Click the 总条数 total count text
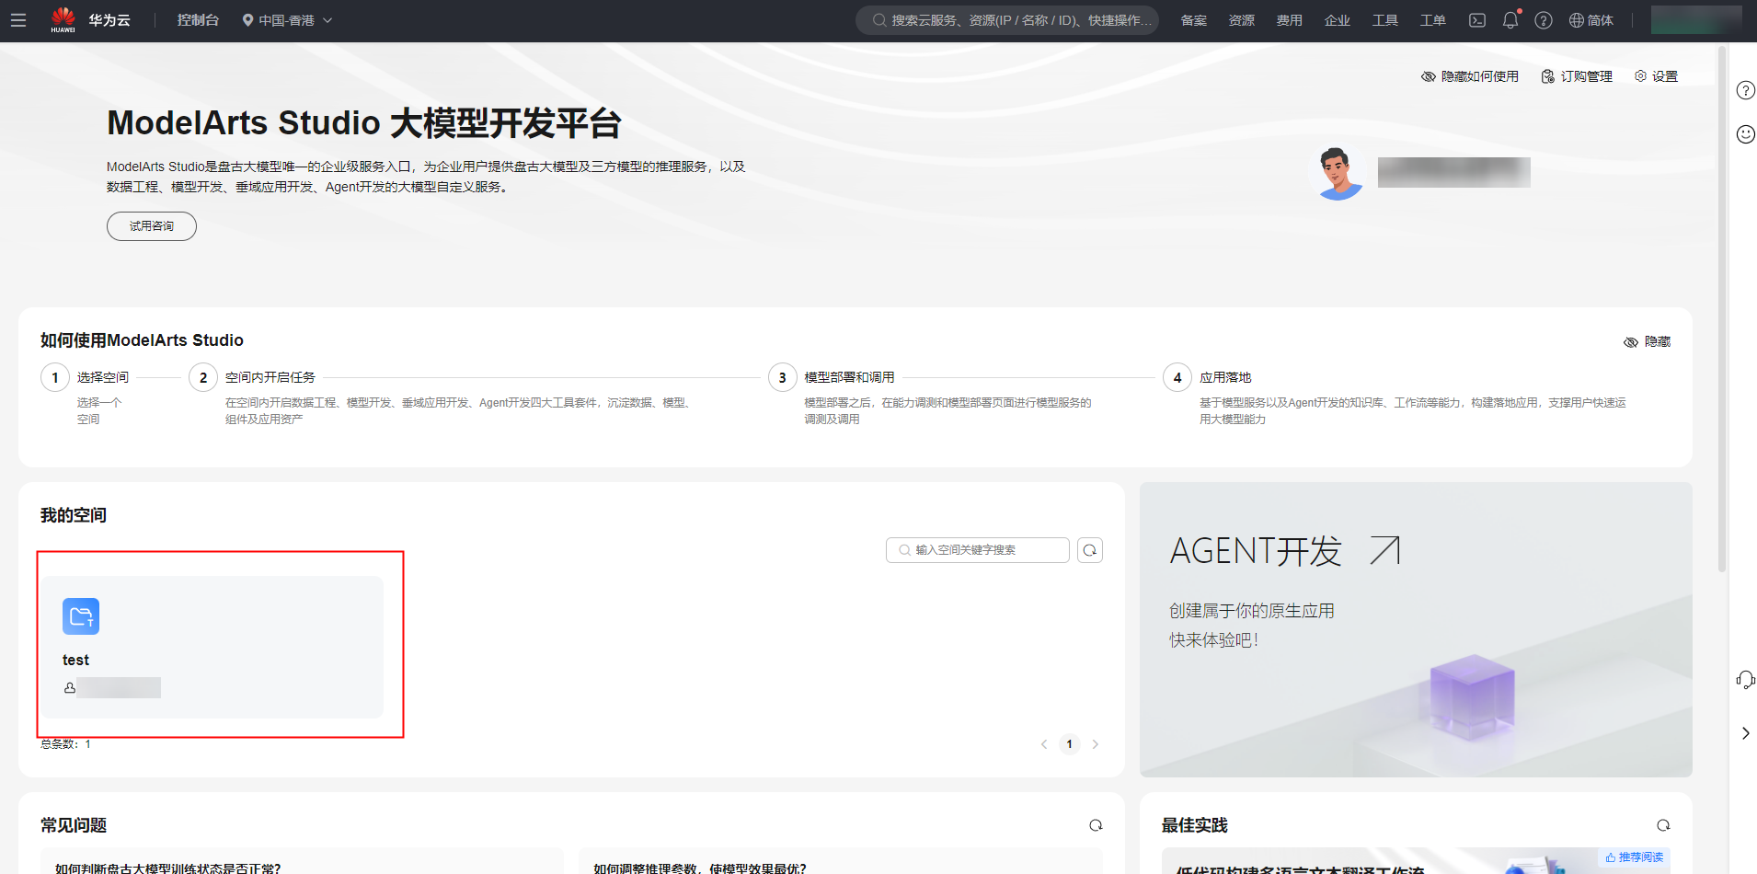 pyautogui.click(x=65, y=744)
